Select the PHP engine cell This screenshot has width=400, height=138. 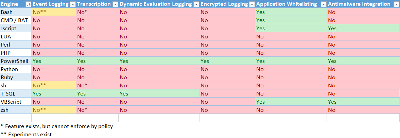[16, 53]
